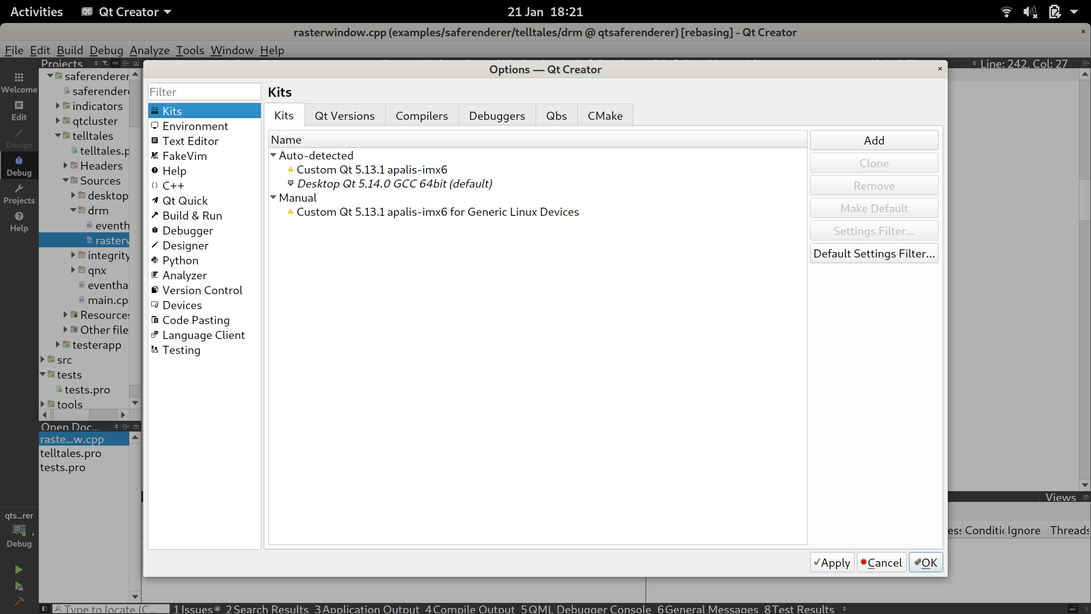Close the Options dialog
The width and height of the screenshot is (1091, 614).
tap(940, 69)
